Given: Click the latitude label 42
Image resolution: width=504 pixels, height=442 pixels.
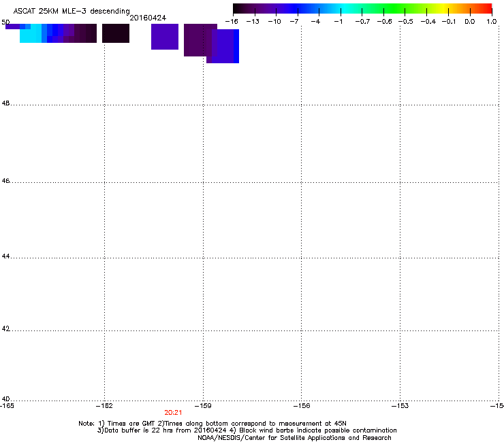Looking at the screenshot, I should coord(5,328).
